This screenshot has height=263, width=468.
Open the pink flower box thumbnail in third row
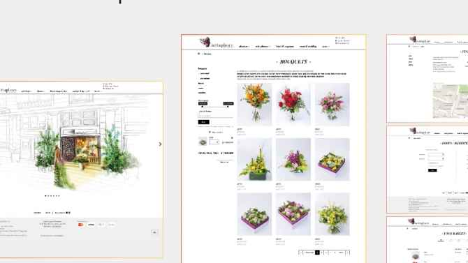(293, 214)
